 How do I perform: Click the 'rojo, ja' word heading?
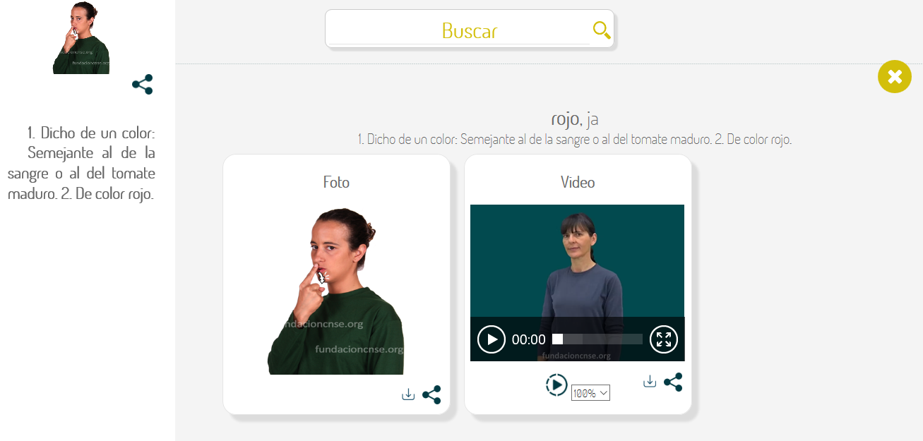[x=575, y=119]
